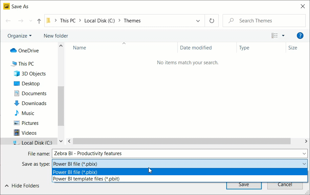The height and width of the screenshot is (195, 310).
Task: Click the horizontal scrollbar right arrow
Action: coord(306,141)
